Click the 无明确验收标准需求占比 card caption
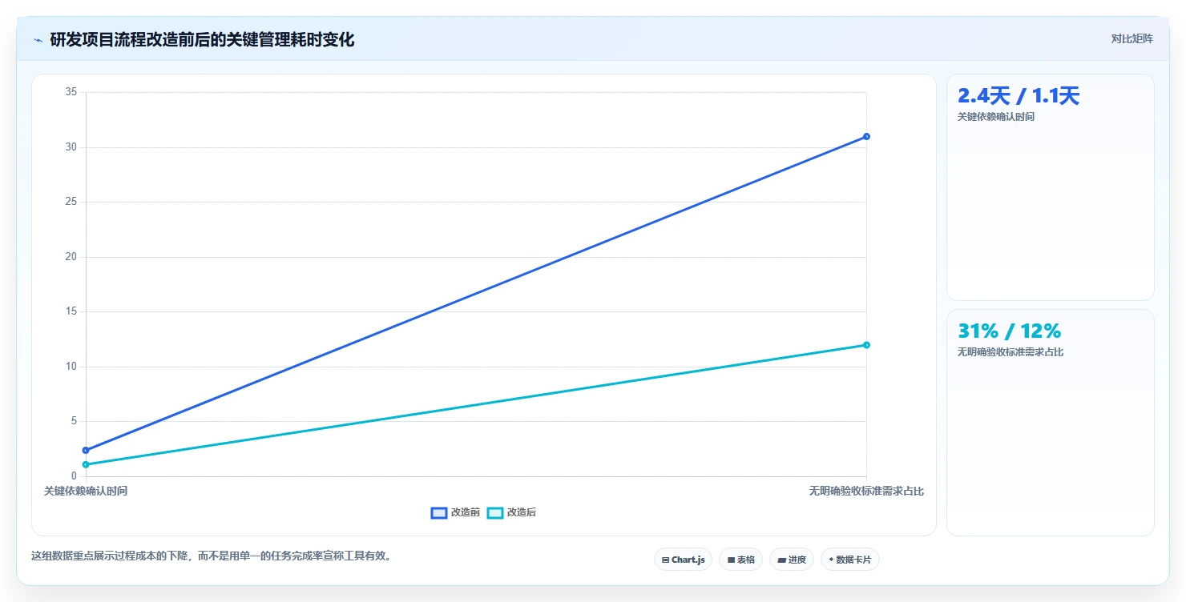Image resolution: width=1186 pixels, height=602 pixels. pyautogui.click(x=1011, y=352)
